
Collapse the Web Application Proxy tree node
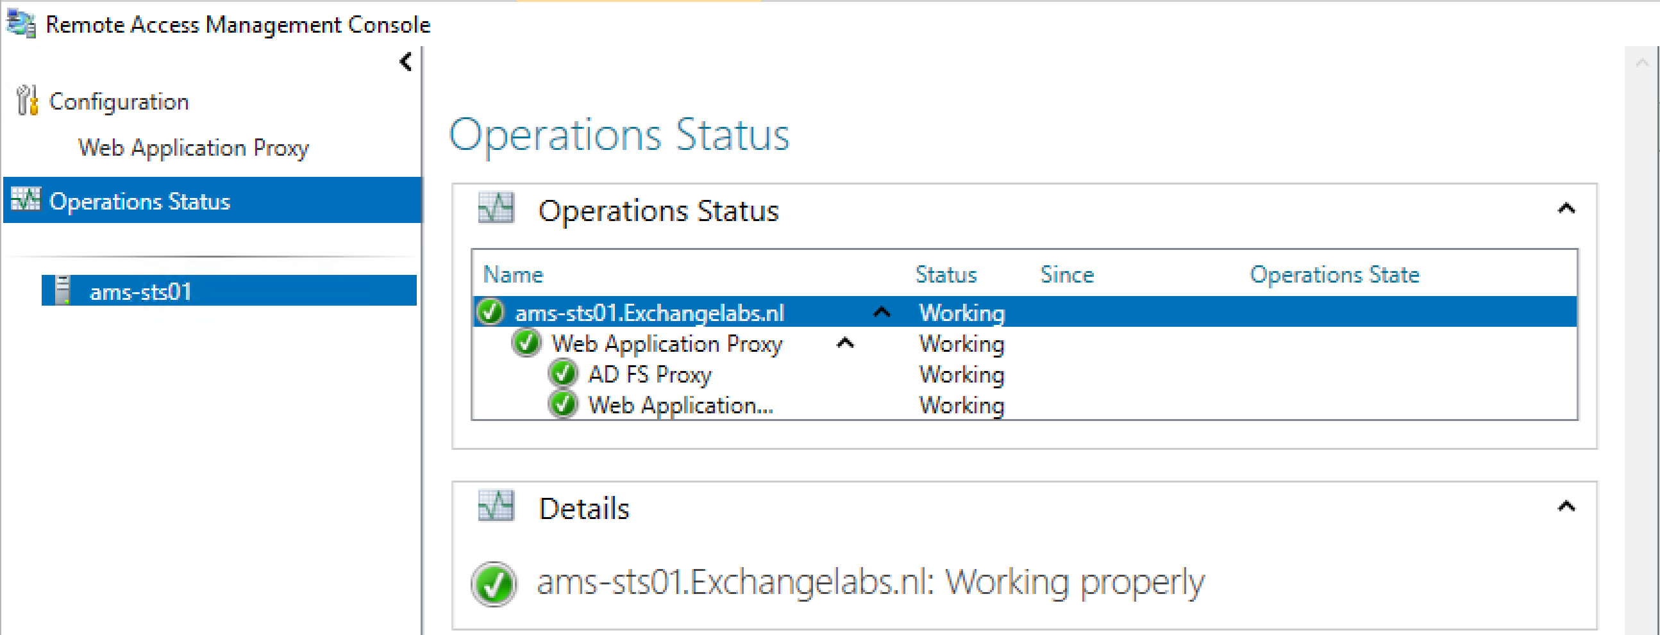845,343
